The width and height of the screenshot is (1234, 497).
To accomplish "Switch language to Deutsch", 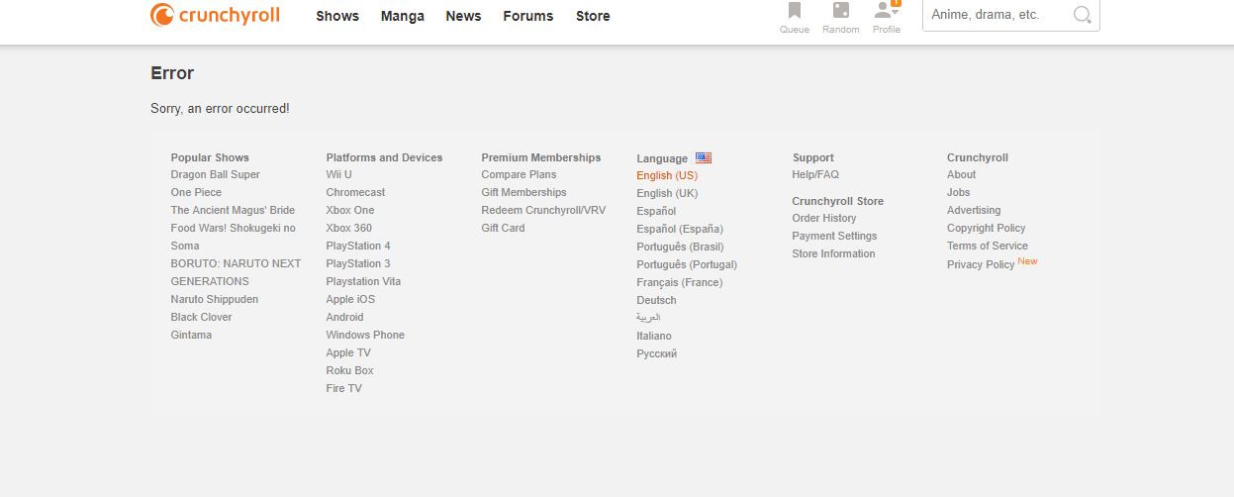I will [x=656, y=300].
